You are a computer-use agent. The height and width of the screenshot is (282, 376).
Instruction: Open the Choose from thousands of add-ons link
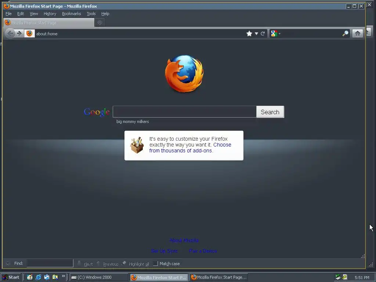pos(190,148)
